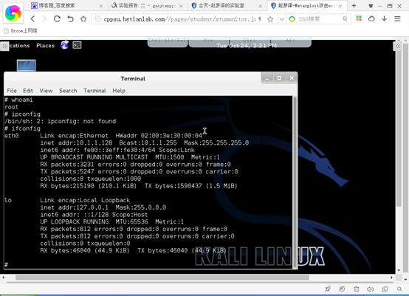Click the cloud sync icon

point(371,18)
